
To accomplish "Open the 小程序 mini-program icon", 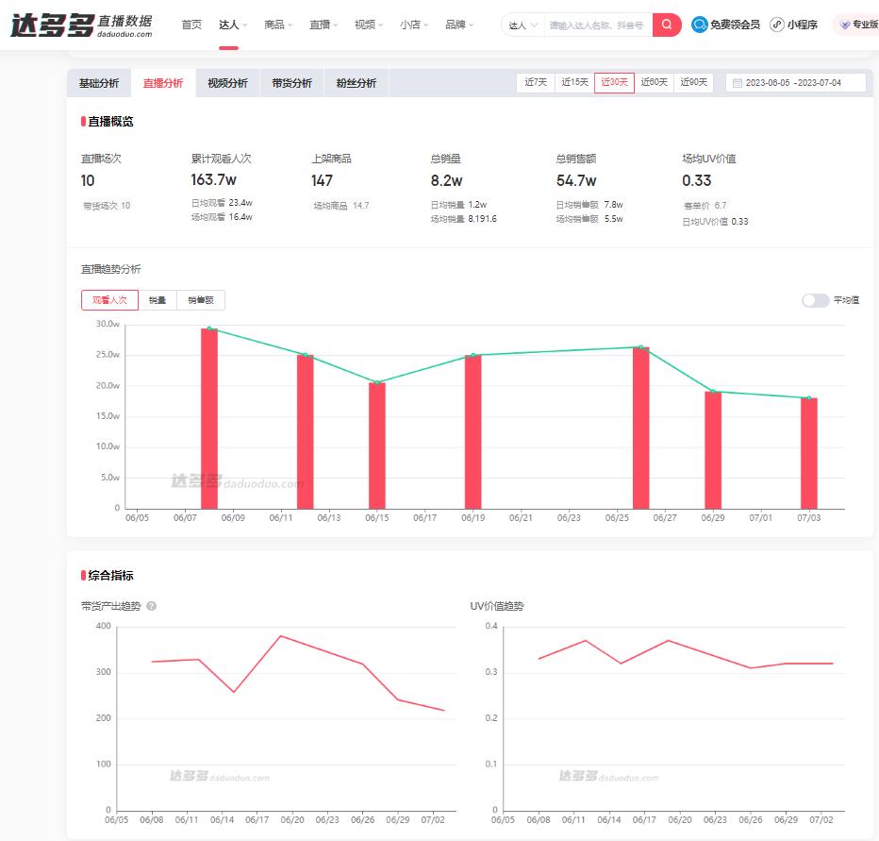I will pos(777,25).
